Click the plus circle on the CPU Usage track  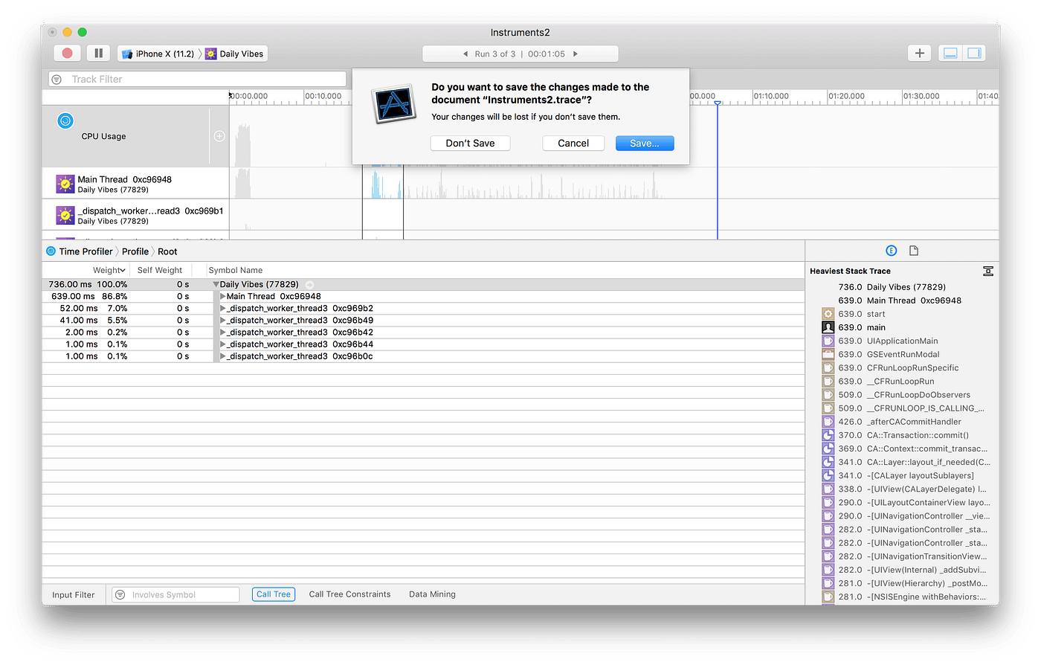pos(219,135)
